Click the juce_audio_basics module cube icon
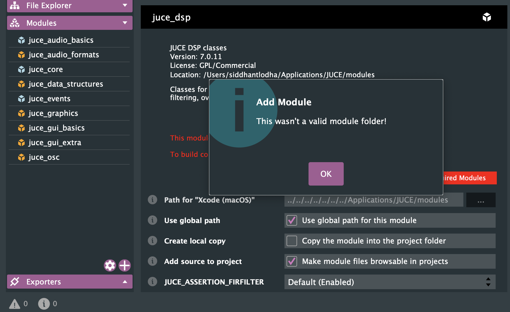 21,40
